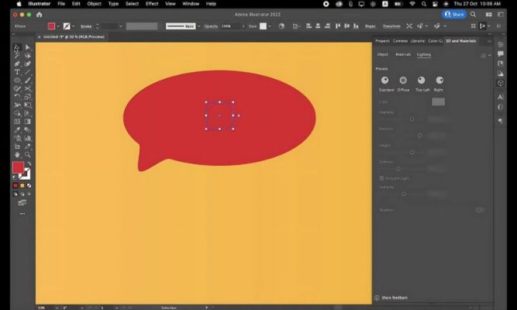Image resolution: width=517 pixels, height=310 pixels.
Task: Open the Opacity value dropdown
Action: click(x=241, y=26)
